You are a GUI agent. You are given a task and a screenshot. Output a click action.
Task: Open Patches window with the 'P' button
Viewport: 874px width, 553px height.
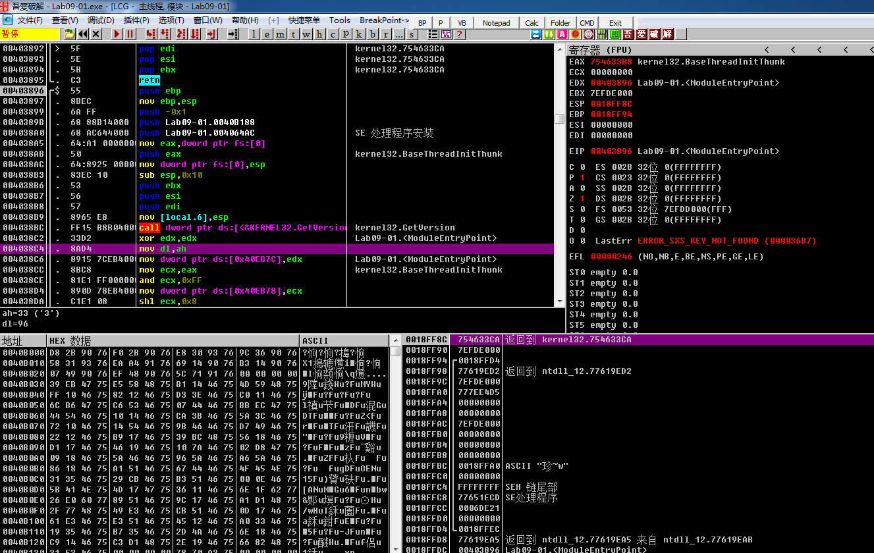(x=346, y=34)
